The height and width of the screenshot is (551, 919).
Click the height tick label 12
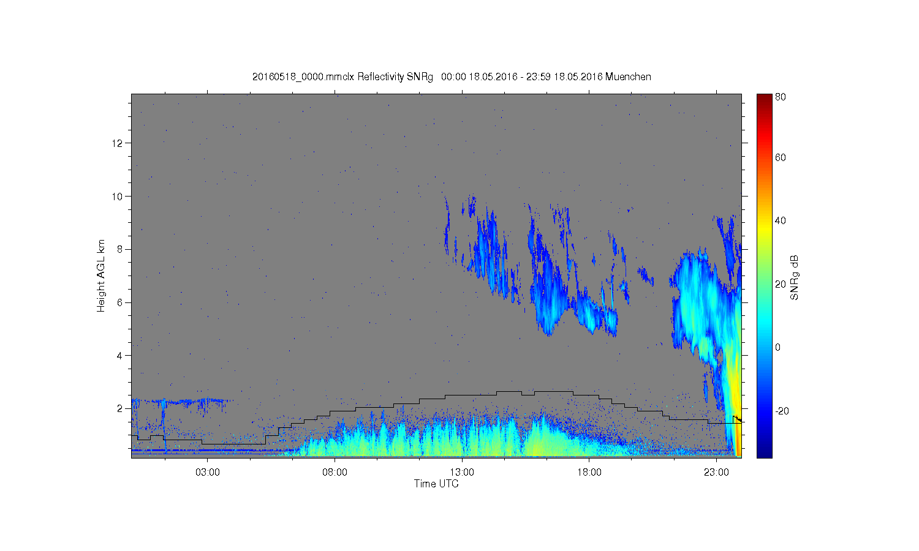pos(119,143)
